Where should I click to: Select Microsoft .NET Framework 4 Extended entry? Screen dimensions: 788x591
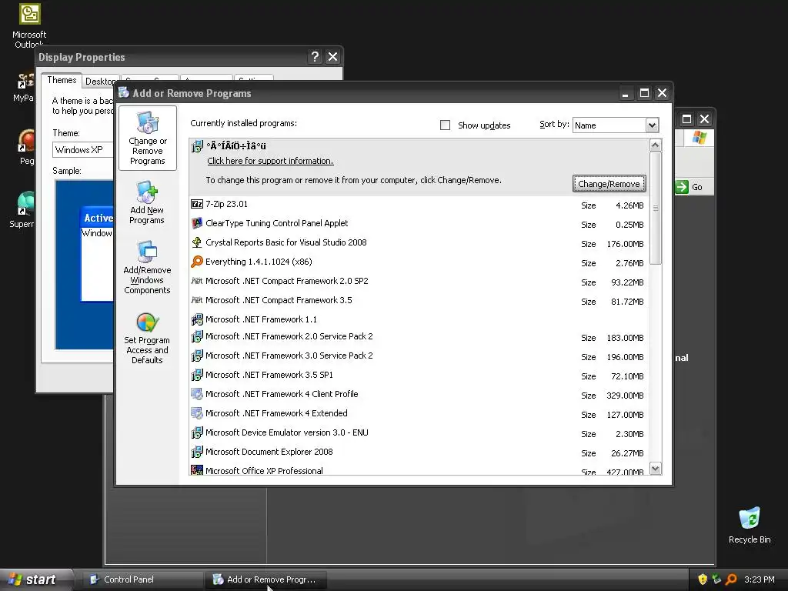(276, 413)
